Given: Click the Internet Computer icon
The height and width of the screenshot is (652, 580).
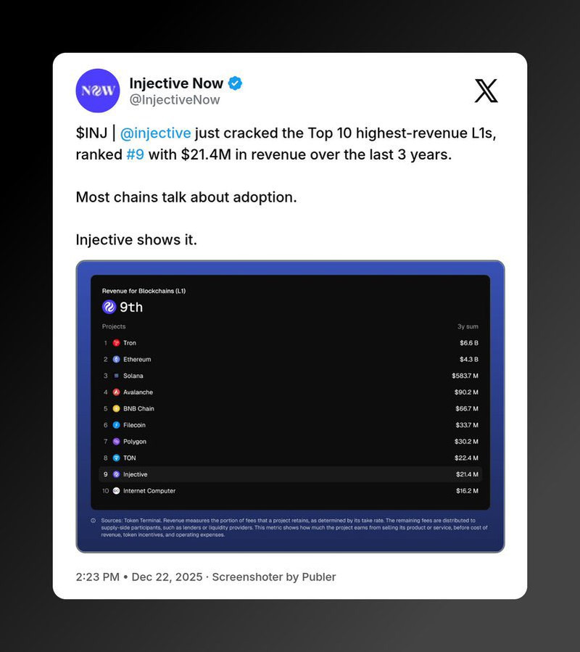Looking at the screenshot, I should click(x=116, y=491).
